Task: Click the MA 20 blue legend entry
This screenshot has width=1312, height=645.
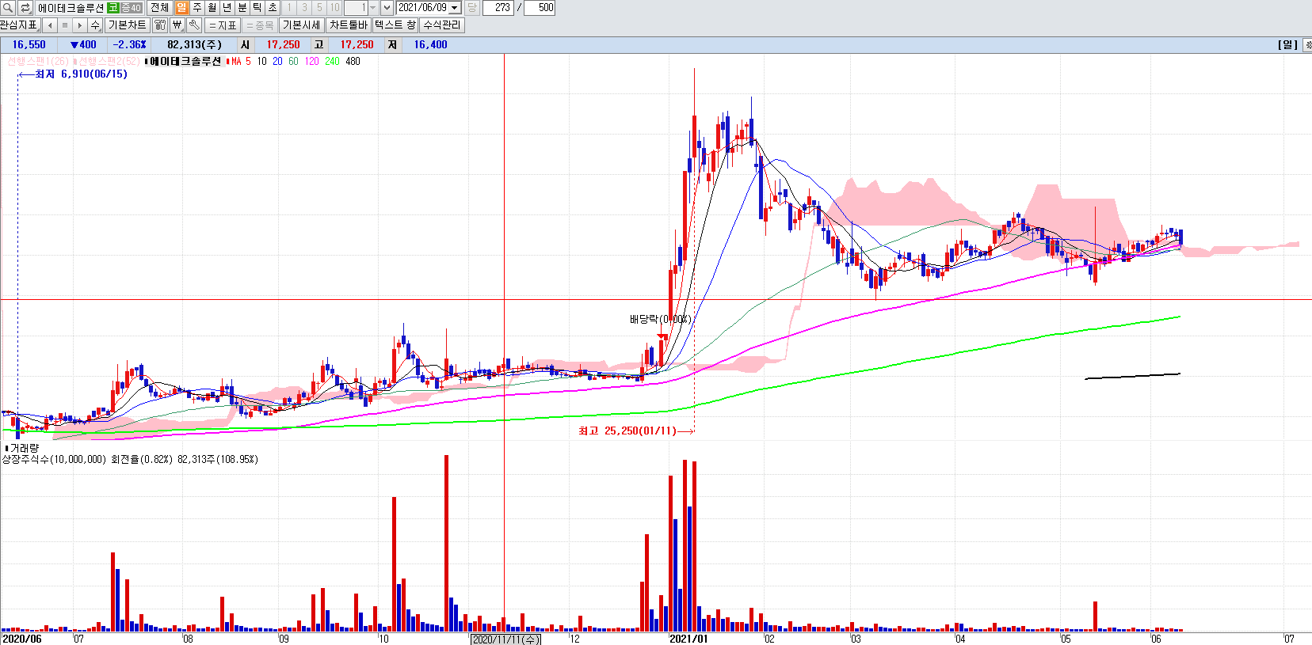Action: point(277,61)
